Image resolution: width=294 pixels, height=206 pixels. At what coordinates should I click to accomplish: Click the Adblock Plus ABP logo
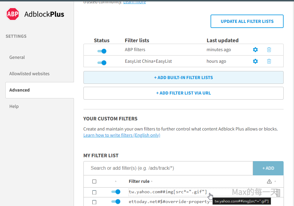(13, 14)
